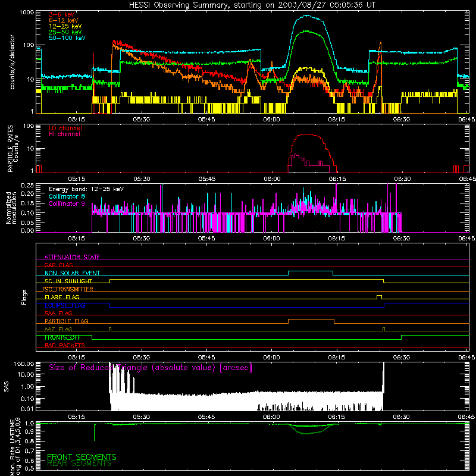The image size is (476, 476).
Task: Select the 'Collimator 8' legend label
Action: click(67, 196)
